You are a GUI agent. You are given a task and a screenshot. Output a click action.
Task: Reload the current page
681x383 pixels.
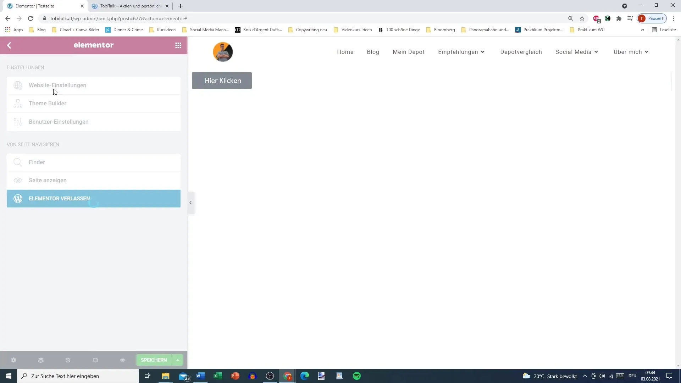pyautogui.click(x=31, y=18)
